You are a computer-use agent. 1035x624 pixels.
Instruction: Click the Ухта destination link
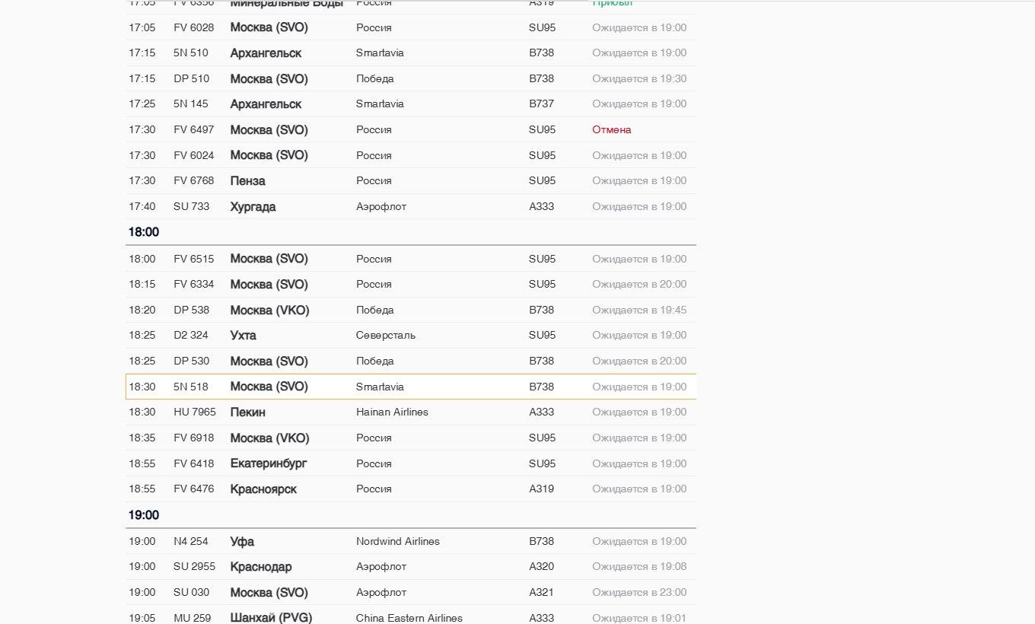tap(243, 336)
